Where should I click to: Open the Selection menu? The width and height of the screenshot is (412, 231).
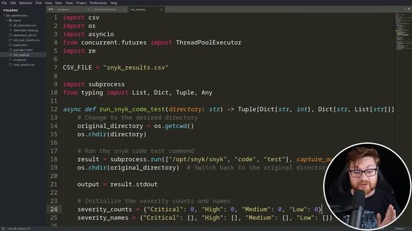(x=26, y=3)
